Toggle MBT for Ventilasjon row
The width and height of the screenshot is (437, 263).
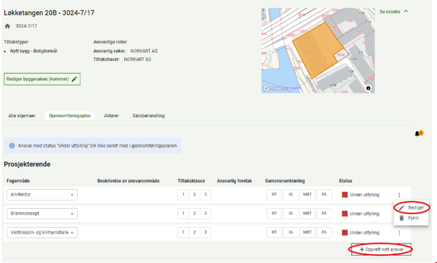pos(307,233)
